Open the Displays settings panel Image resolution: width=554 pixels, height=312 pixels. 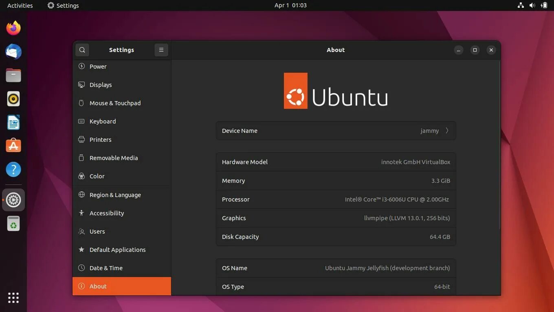click(122, 84)
